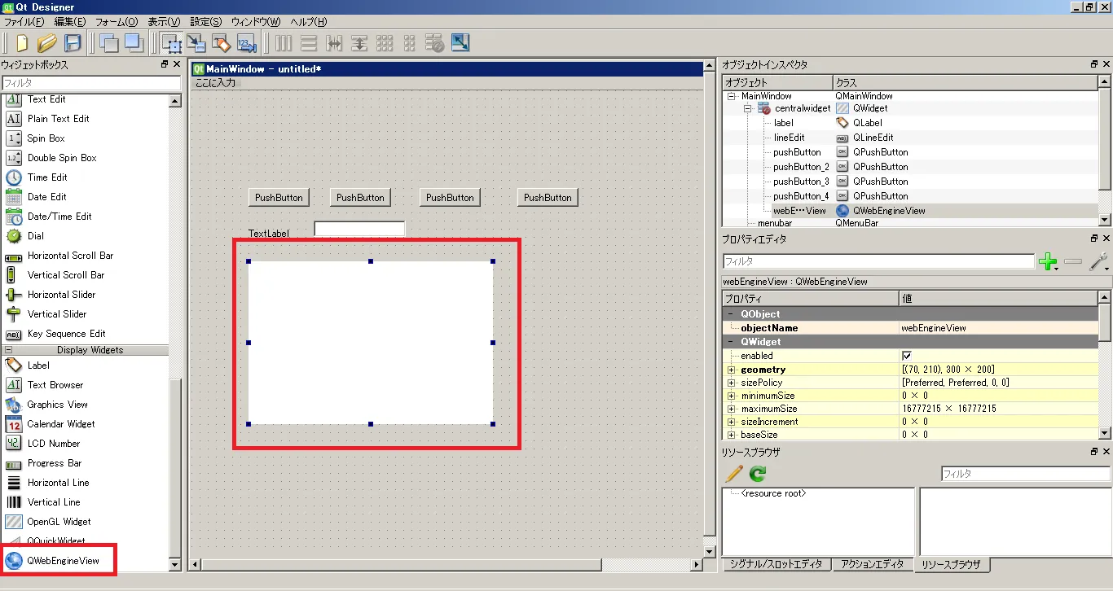Select the lineEdit item in object inspector
The height and width of the screenshot is (591, 1113).
click(789, 138)
